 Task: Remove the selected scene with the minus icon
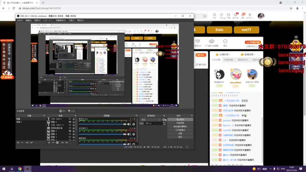tap(22, 143)
